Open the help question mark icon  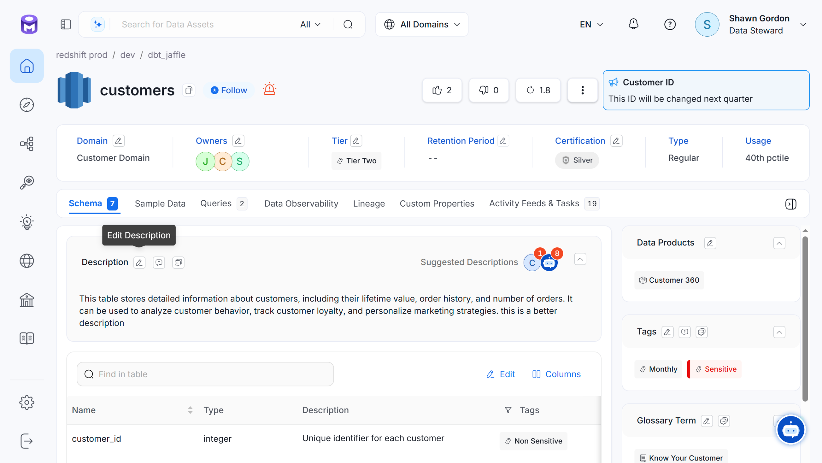click(670, 24)
